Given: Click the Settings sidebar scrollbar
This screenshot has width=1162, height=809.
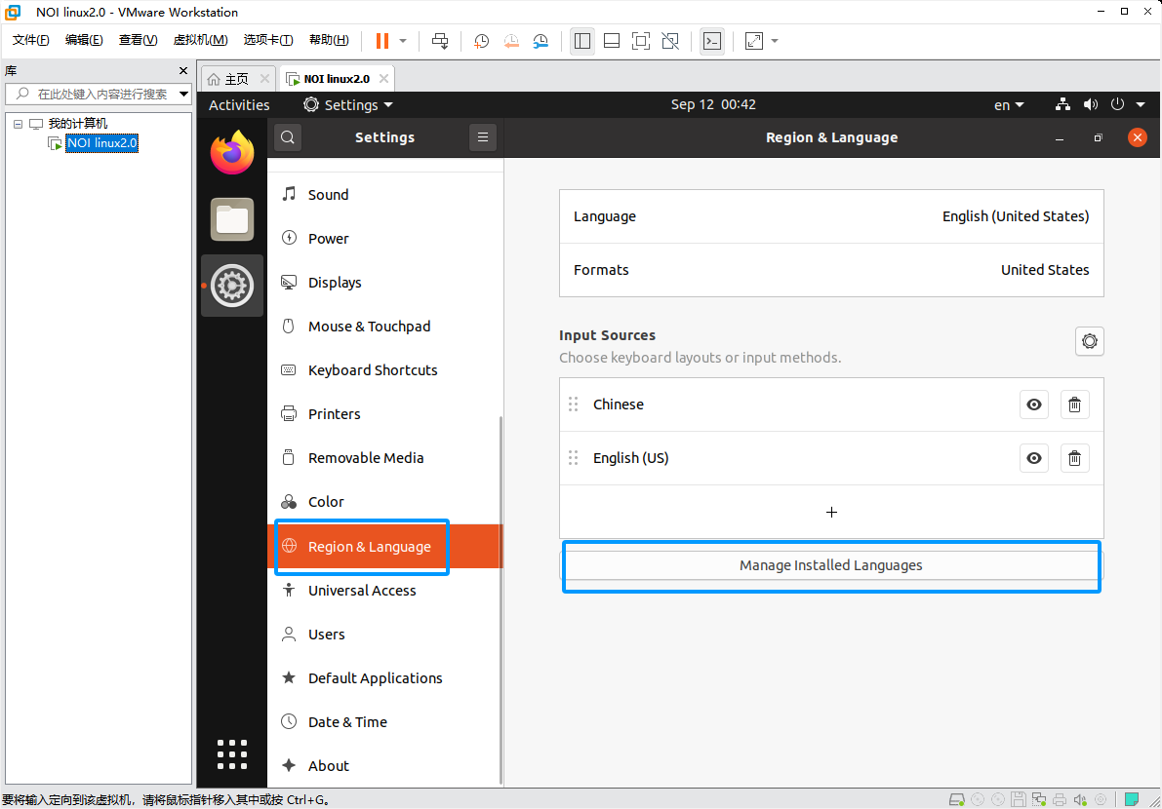Looking at the screenshot, I should [x=501, y=599].
